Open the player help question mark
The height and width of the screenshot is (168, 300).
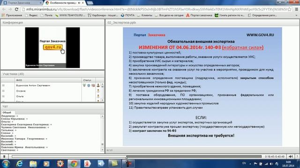coord(297,157)
